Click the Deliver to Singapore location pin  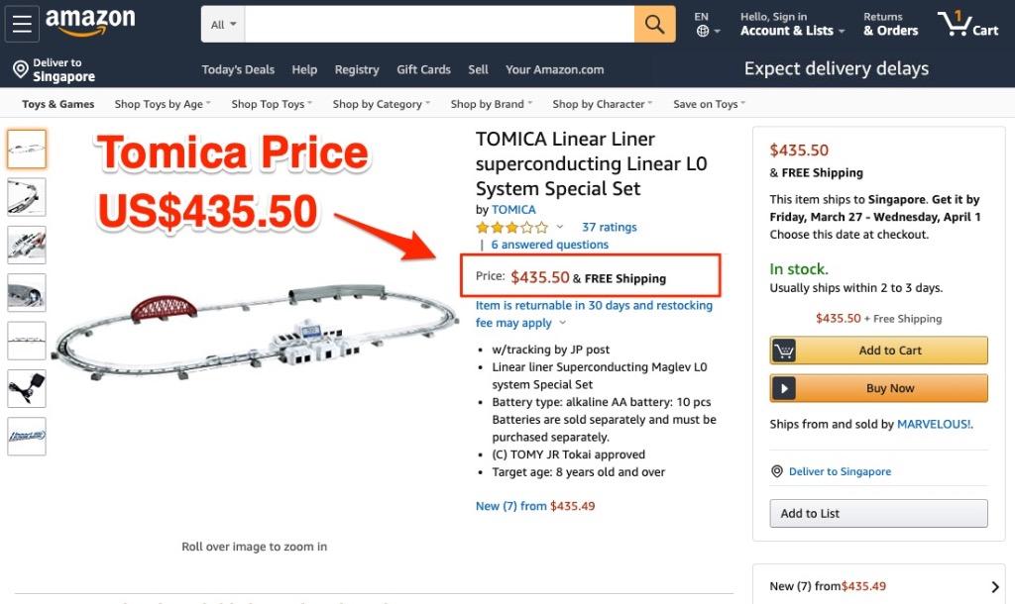(x=20, y=69)
